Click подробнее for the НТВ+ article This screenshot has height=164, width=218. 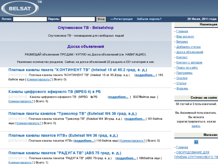point(84,141)
